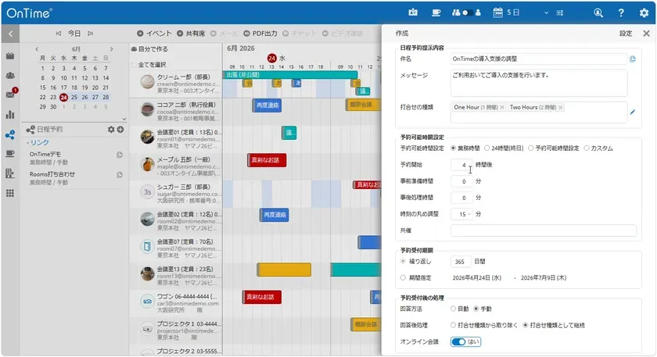Open the help question mark
This screenshot has height=357, width=657.
pos(621,13)
